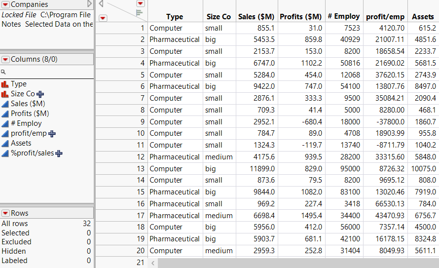Viewport: 439px width, 268px height.
Task: Open the column red triangle menu in table corner
Action: [140, 3]
